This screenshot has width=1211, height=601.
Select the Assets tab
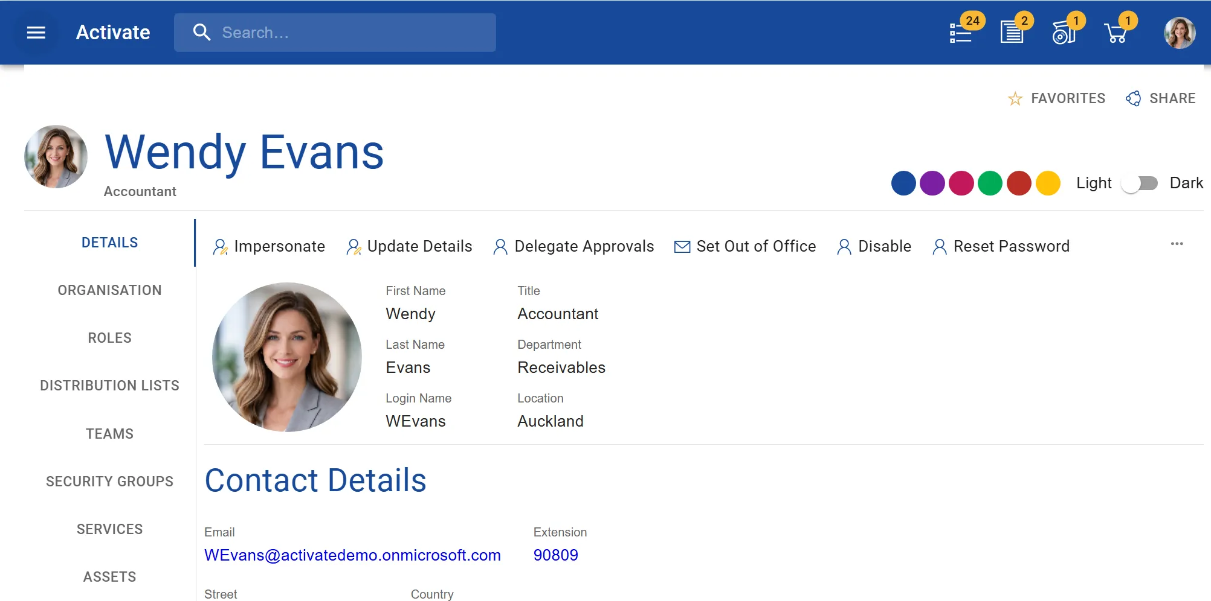point(109,577)
